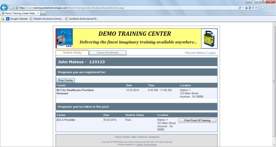Open the News footer link

[134, 137]
